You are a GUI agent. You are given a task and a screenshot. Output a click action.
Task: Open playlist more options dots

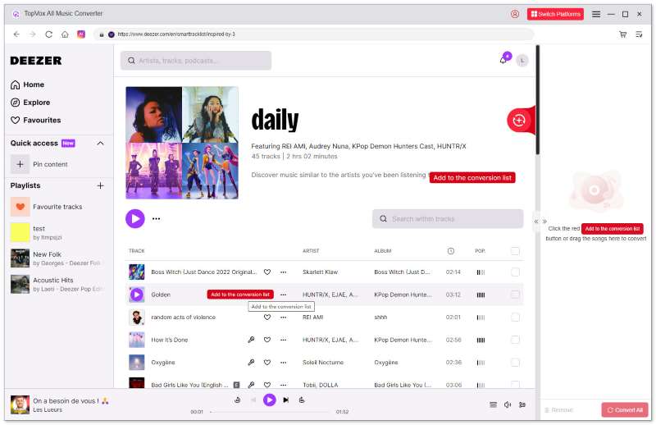click(x=156, y=218)
